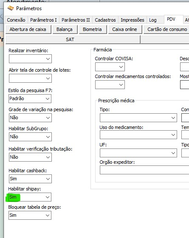Image resolution: width=189 pixels, height=238 pixels.
Task: Open the Parâmetros II tab
Action: [76, 20]
